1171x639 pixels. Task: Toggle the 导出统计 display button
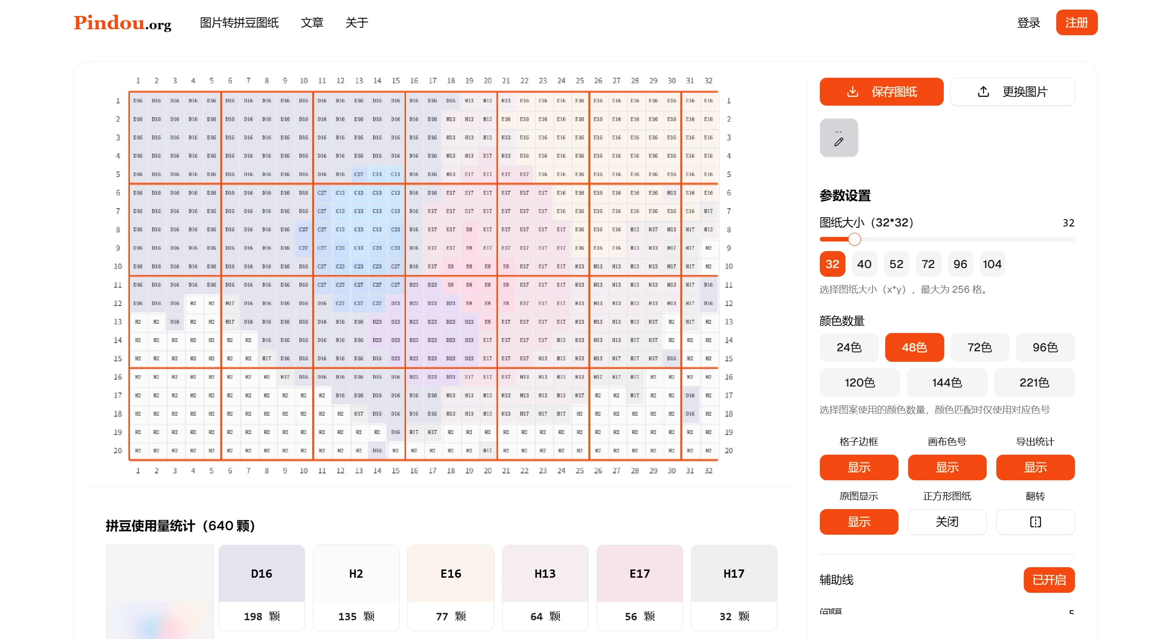[x=1035, y=467]
